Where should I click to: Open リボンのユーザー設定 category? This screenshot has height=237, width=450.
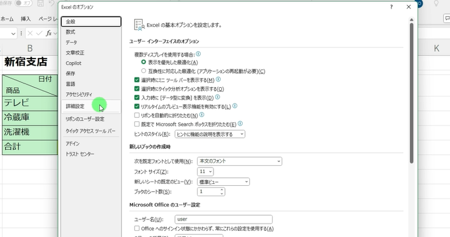pos(91,119)
